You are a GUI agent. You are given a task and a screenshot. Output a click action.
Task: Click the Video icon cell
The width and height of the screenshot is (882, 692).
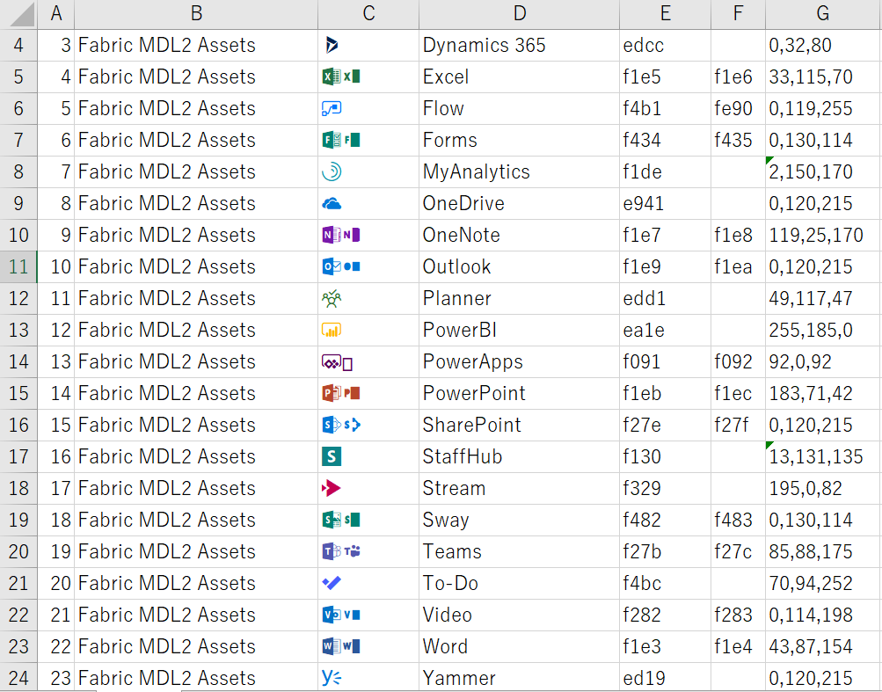[368, 615]
